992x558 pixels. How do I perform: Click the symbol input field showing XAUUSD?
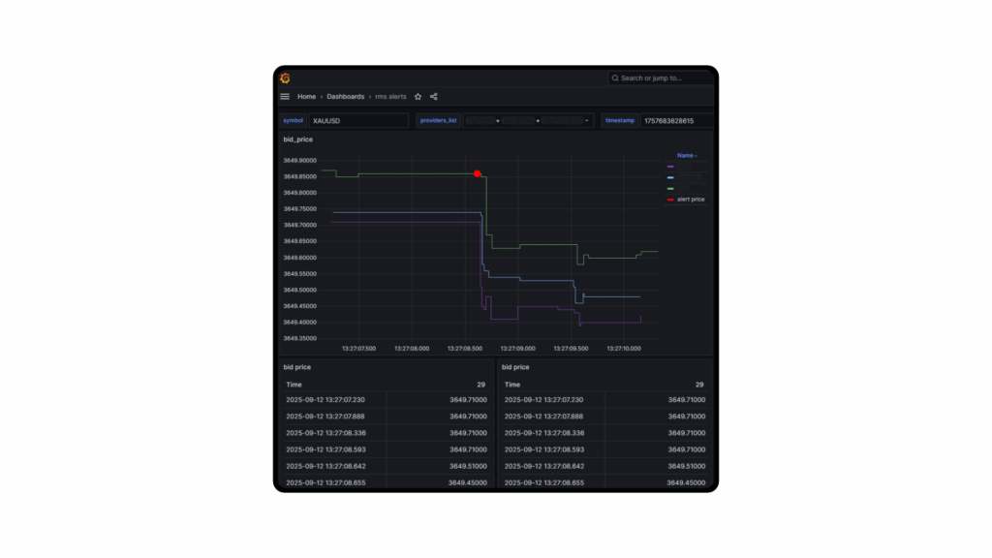click(358, 121)
